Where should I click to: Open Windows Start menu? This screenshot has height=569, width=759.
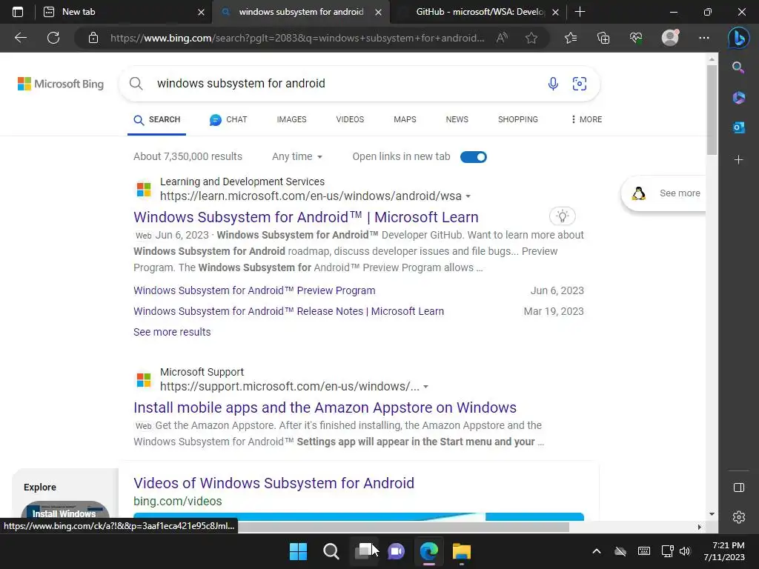pos(298,551)
